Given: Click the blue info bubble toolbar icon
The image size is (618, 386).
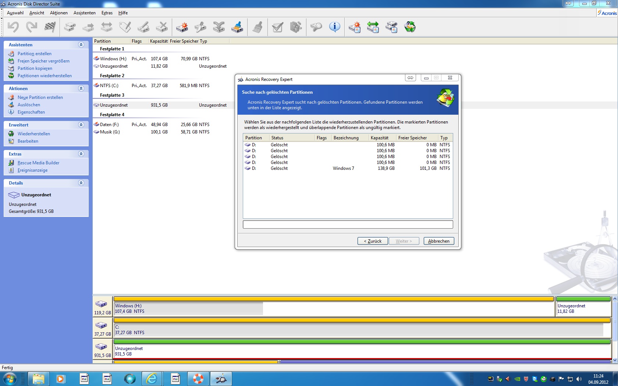Looking at the screenshot, I should pyautogui.click(x=334, y=27).
